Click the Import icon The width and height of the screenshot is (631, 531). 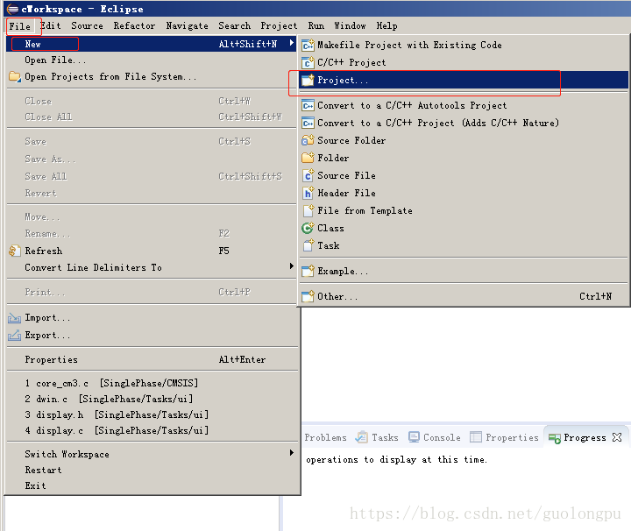coord(15,318)
